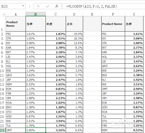
Task: Click cell F7 containing HOL
Action: (113, 57)
